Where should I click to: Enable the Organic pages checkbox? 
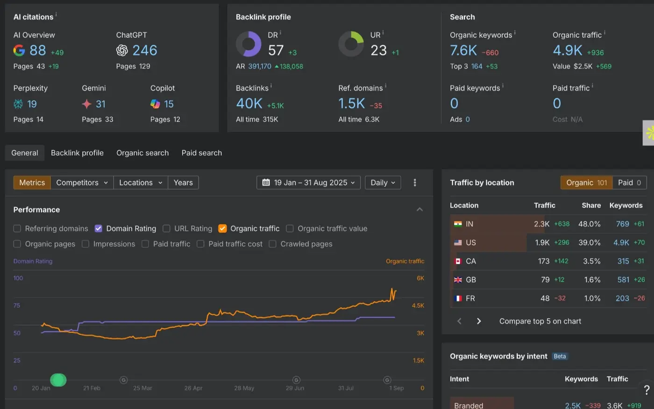tap(17, 244)
